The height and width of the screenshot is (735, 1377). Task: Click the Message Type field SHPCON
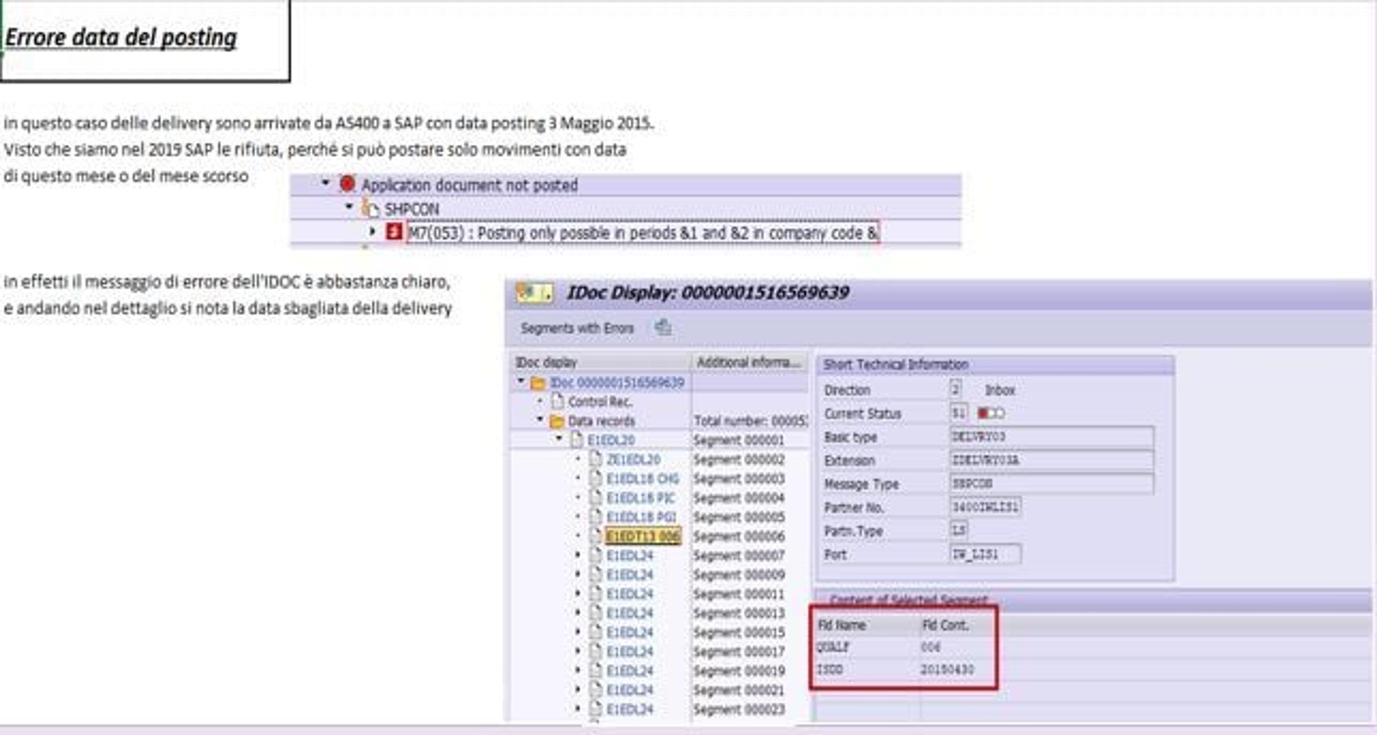coord(1051,483)
